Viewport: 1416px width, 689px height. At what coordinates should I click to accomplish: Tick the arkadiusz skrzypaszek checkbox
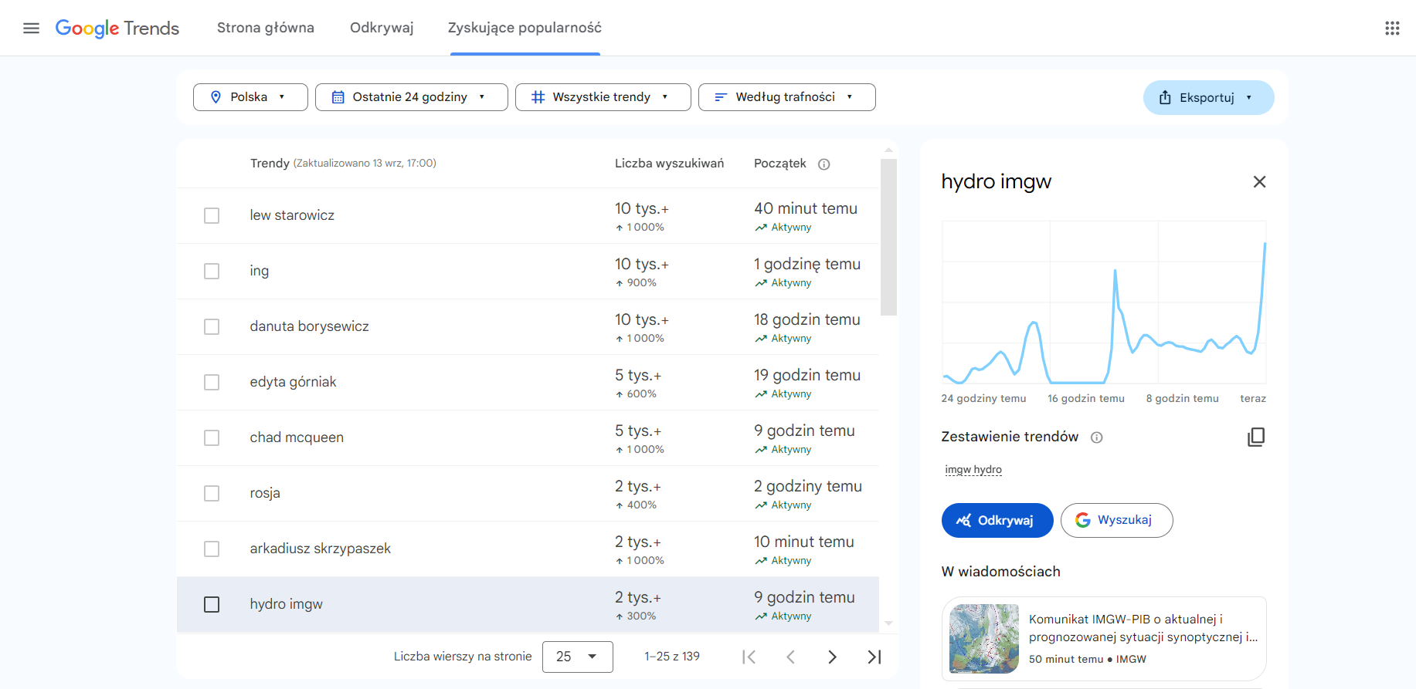[212, 549]
